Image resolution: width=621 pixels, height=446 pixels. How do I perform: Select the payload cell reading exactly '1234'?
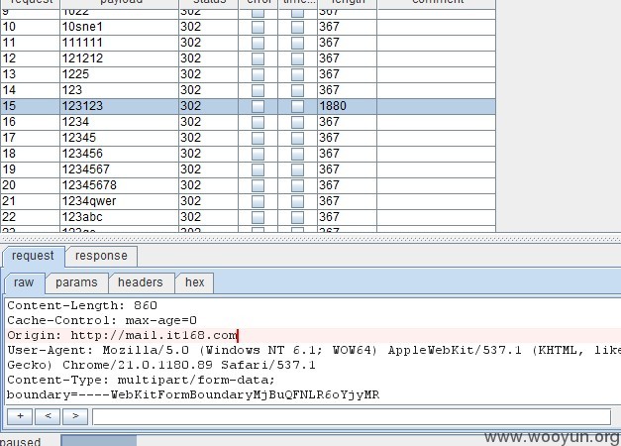119,122
